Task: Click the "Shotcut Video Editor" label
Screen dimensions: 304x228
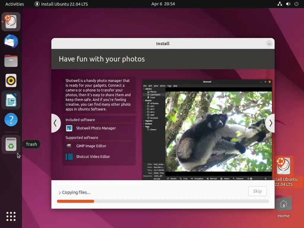Action: tap(93, 157)
